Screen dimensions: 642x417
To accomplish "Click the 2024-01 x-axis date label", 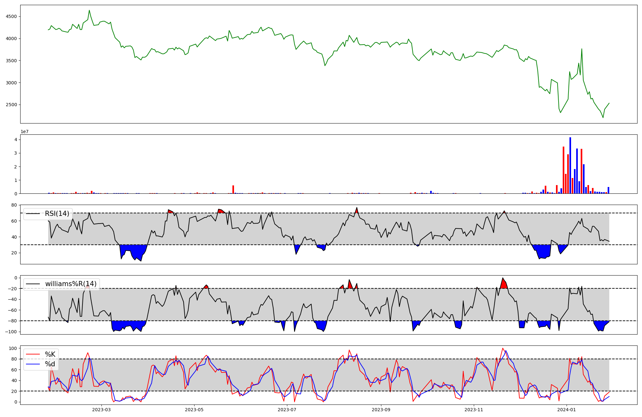I will click(567, 410).
